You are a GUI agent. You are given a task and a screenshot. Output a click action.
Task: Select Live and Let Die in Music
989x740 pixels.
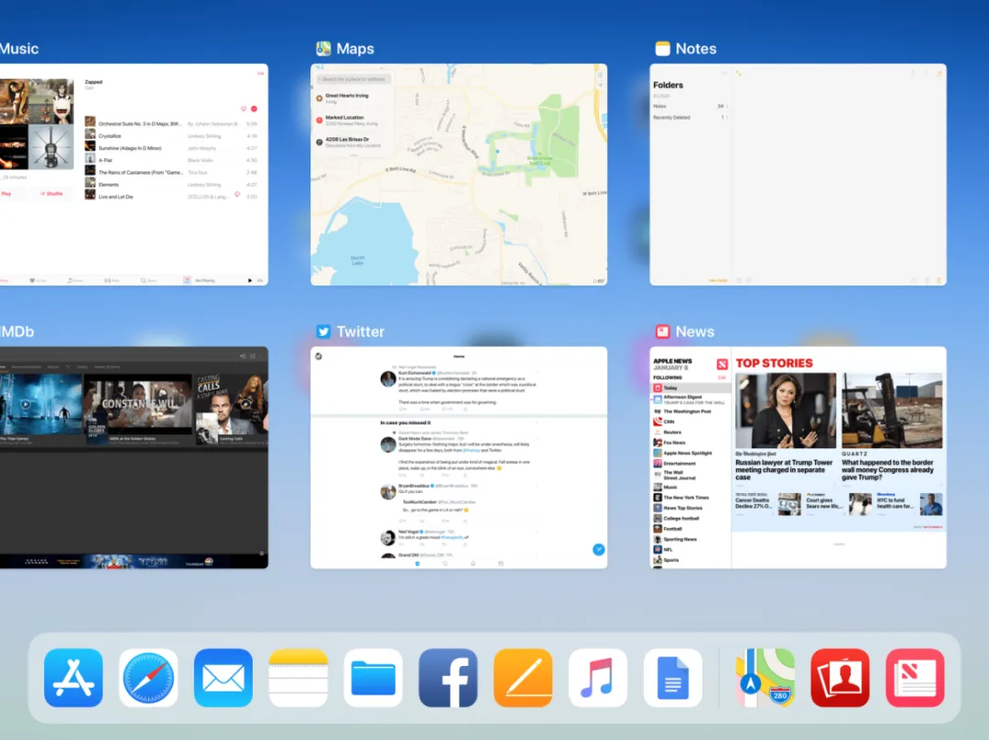(x=171, y=197)
